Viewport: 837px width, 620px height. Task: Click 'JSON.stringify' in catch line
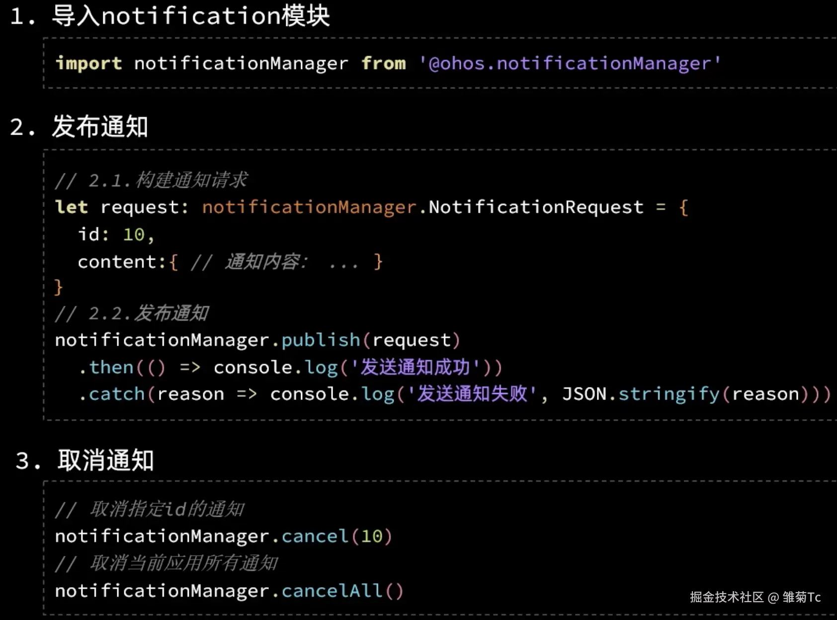pyautogui.click(x=640, y=394)
